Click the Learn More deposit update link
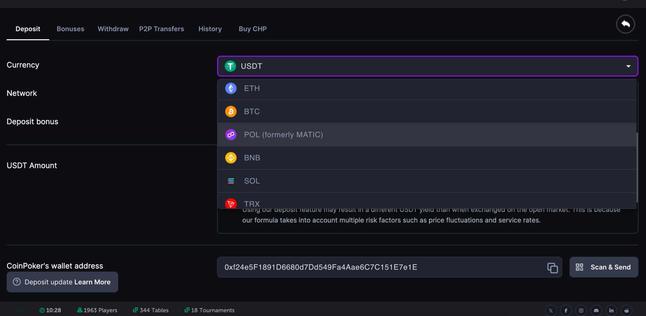646x316 pixels. [92, 282]
